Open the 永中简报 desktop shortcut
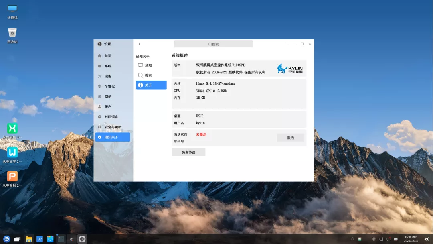The image size is (433, 244). tap(12, 179)
